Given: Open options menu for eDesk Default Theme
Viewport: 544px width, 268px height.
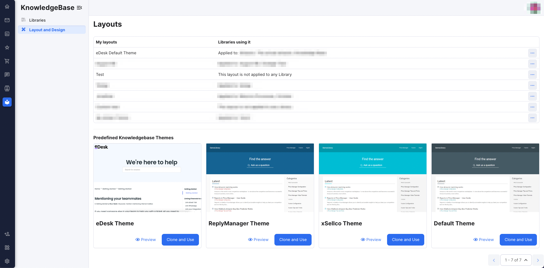Looking at the screenshot, I should (x=532, y=53).
